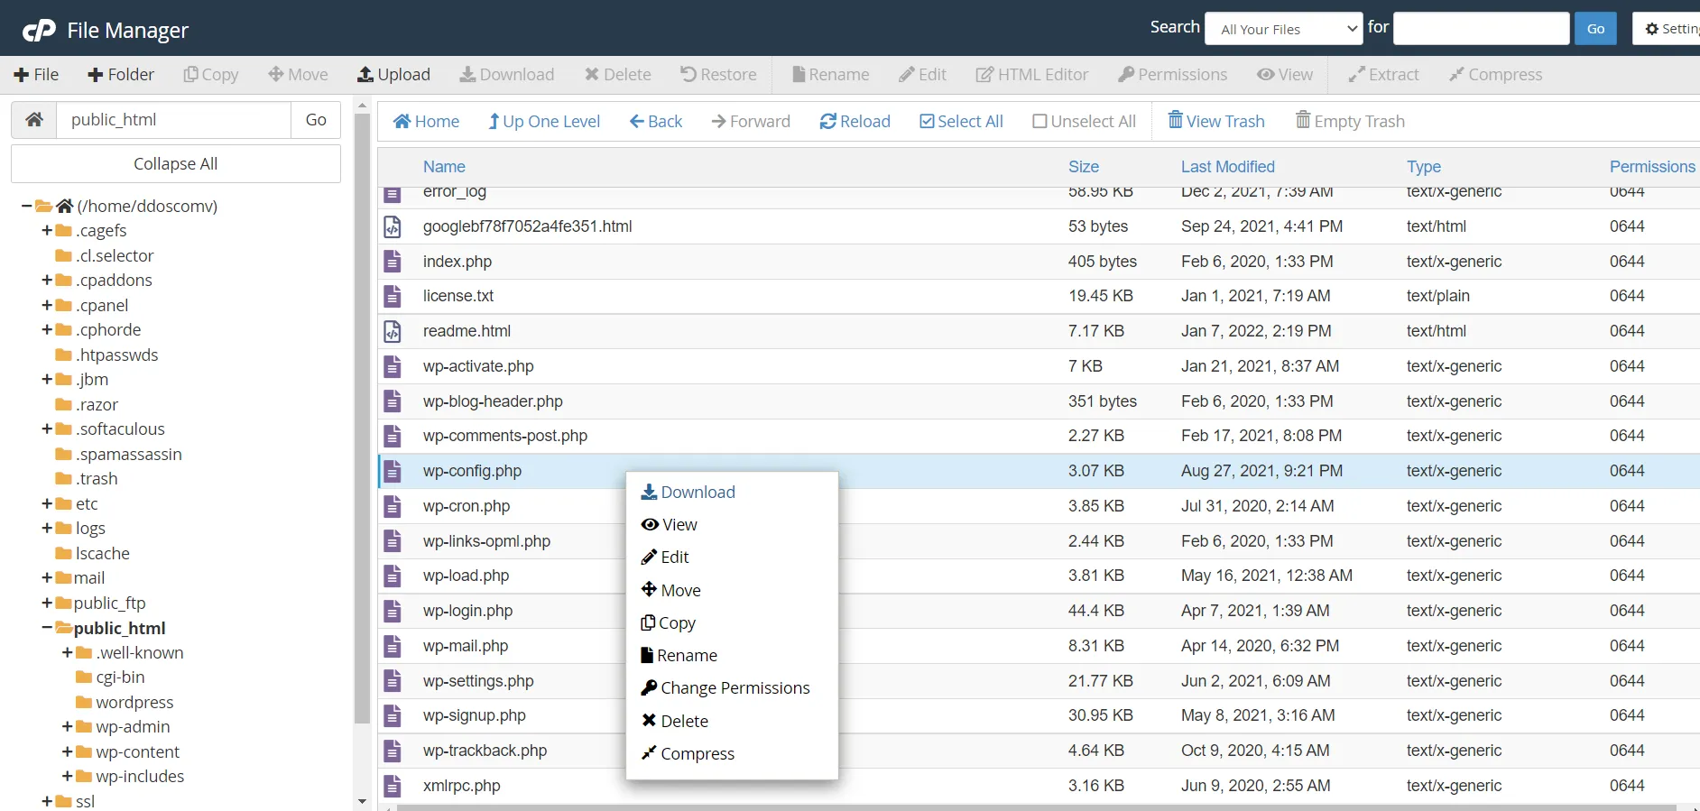Click Unselect All
Viewport: 1700px width, 811px height.
pyautogui.click(x=1085, y=121)
